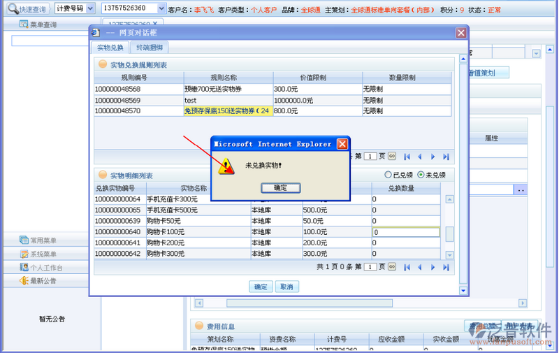Viewport: 559px width, 353px height.
Task: Go to previous page of 实物明细 list
Action: pos(420,267)
